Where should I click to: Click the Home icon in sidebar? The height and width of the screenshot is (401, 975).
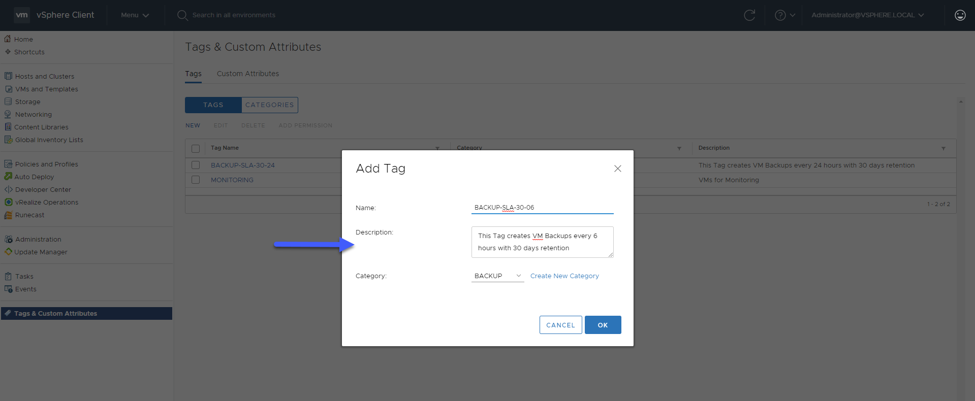(8, 39)
